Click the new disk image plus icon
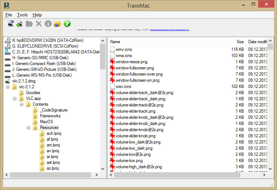This screenshot has height=190, width=277. [x=19, y=24]
